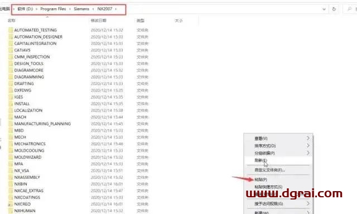Screen dimensions: 357x214
Task: Click the CAPITALINTEGRATION folder icon
Action: pyautogui.click(x=11, y=43)
